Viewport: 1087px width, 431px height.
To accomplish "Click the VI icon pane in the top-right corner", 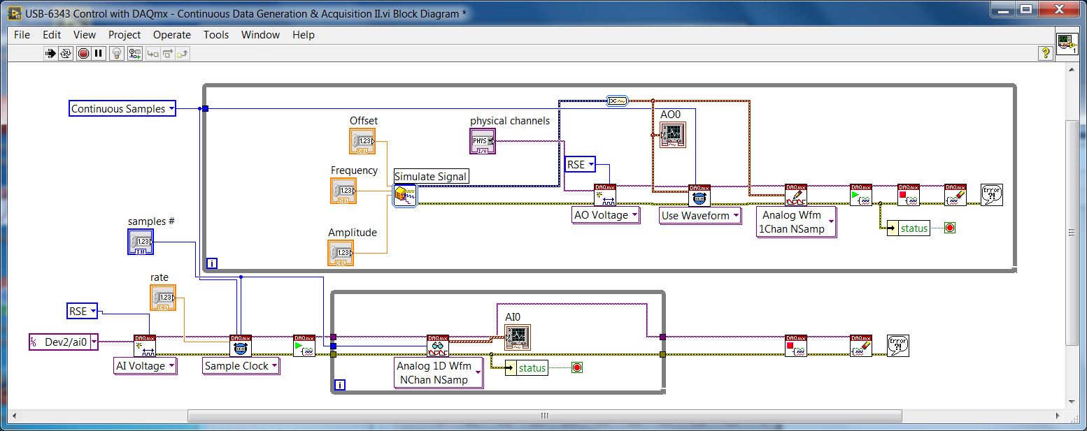I will [x=1067, y=44].
